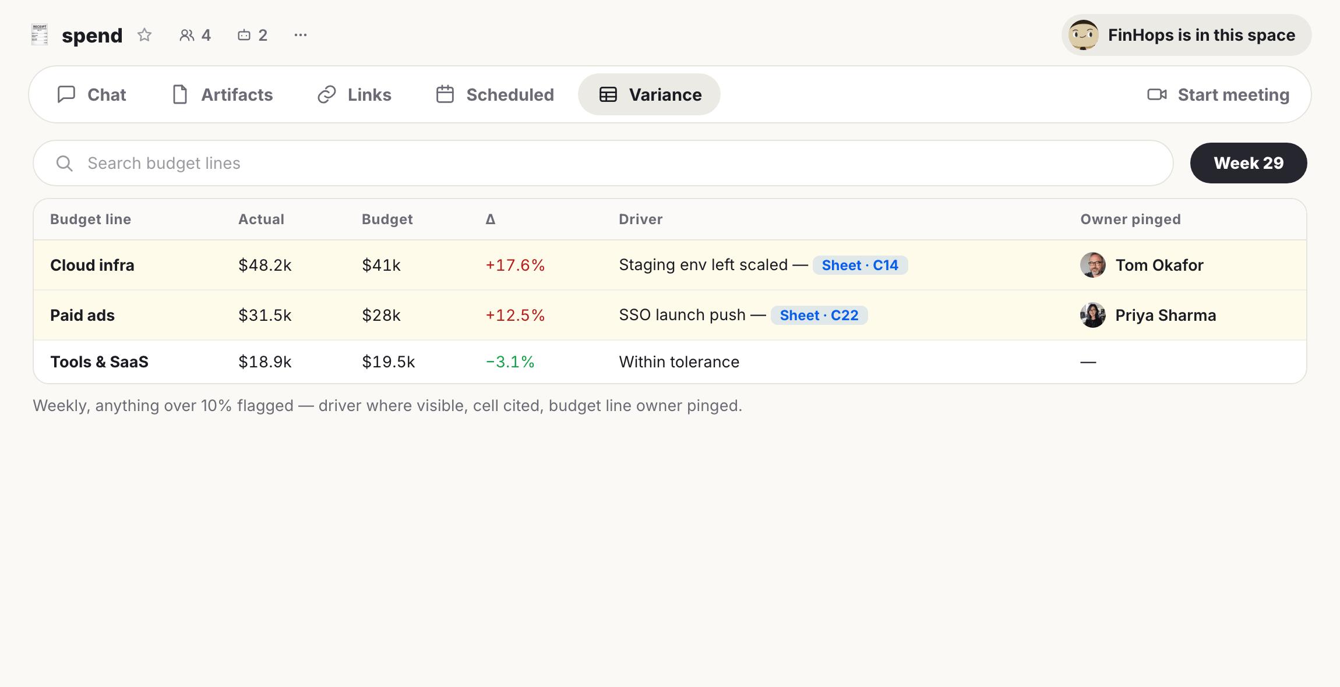The height and width of the screenshot is (687, 1340).
Task: Click the receipt icon beside spend
Action: pos(40,35)
